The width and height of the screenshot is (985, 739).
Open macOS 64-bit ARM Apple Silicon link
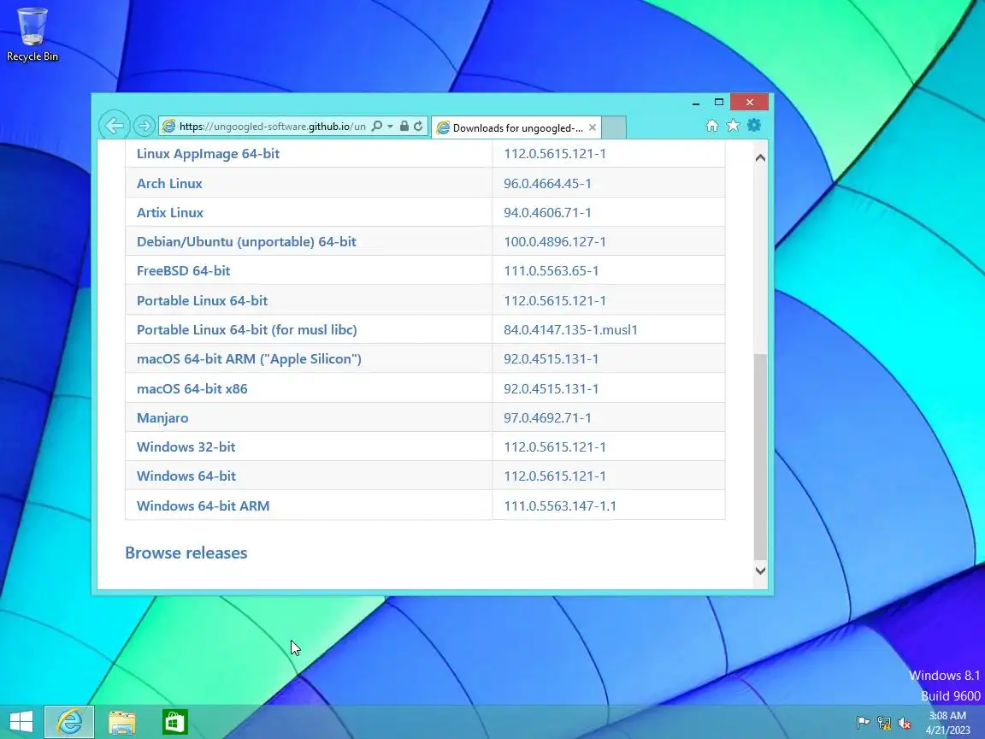[250, 359]
